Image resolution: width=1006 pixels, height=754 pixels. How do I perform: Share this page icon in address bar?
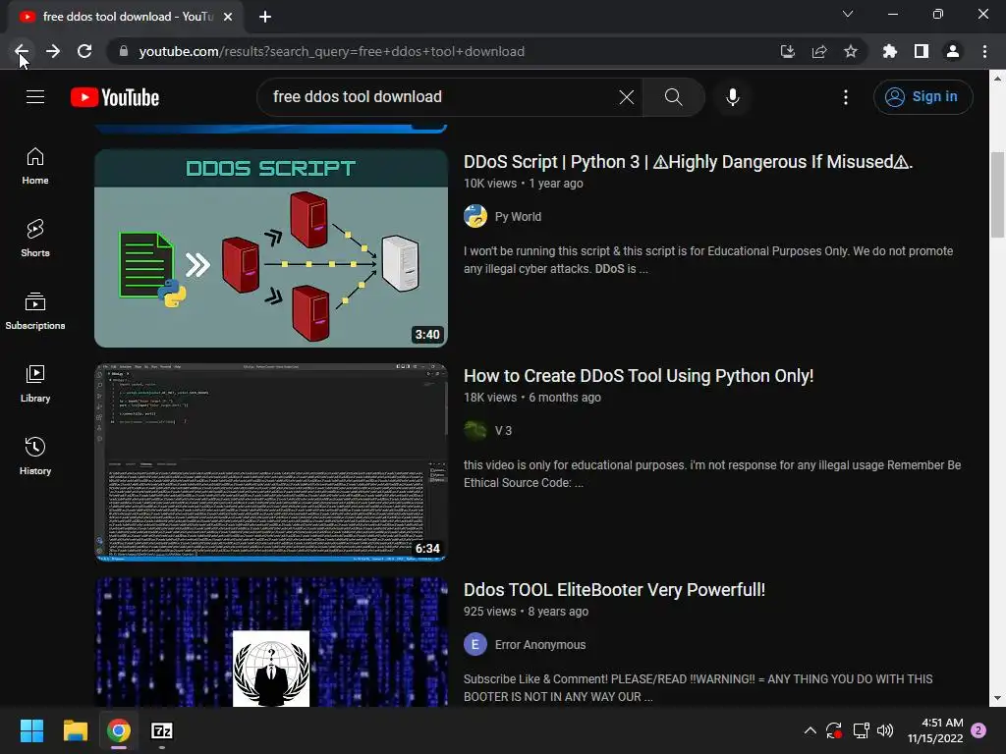tap(819, 51)
